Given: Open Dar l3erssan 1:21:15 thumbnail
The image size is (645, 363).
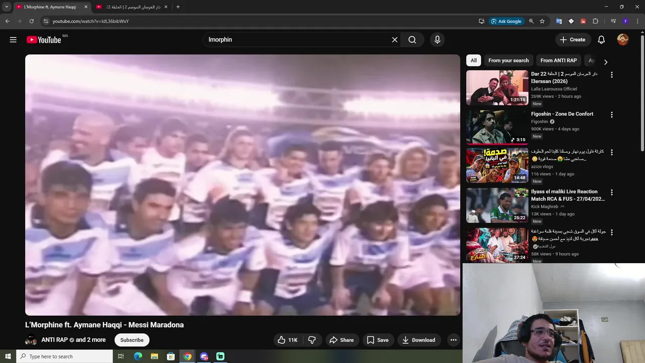Looking at the screenshot, I should [497, 88].
